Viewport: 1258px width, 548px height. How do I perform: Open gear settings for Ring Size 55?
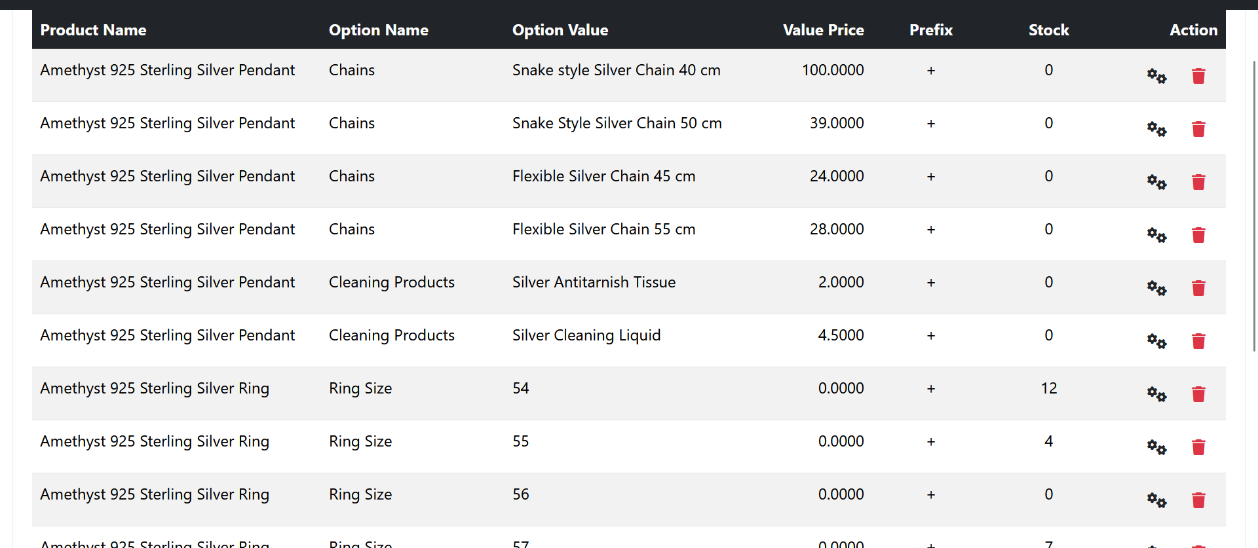[x=1156, y=447]
